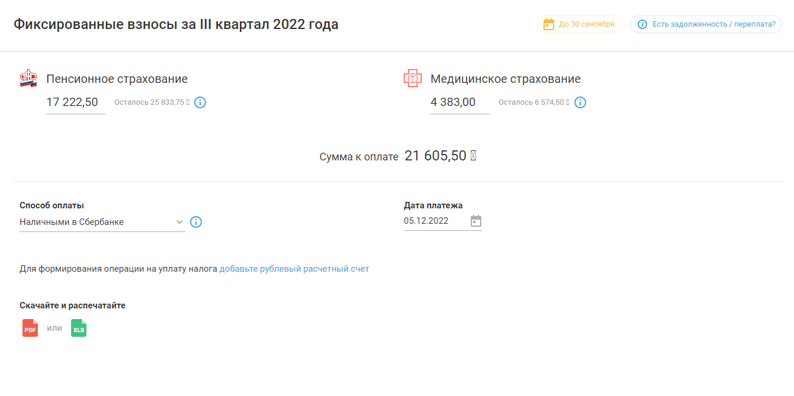Click the XLS download icon

point(79,328)
